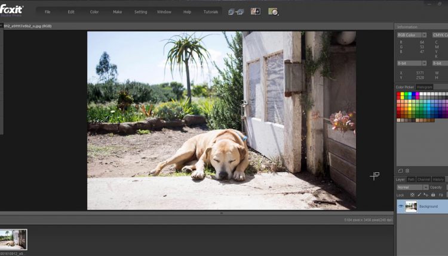Screen dimensions: 448x256
Task: Click the Information panel header
Action: pyautogui.click(x=421, y=27)
